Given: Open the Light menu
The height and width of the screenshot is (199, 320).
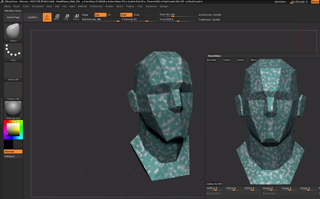Looking at the screenshot, I should click(72, 6).
